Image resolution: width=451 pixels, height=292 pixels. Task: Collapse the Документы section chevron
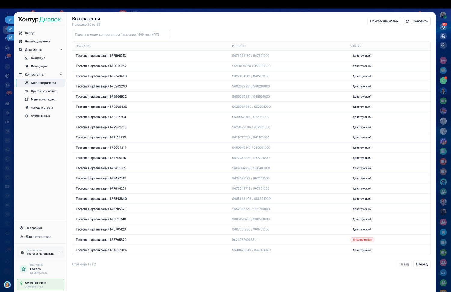[x=61, y=50]
